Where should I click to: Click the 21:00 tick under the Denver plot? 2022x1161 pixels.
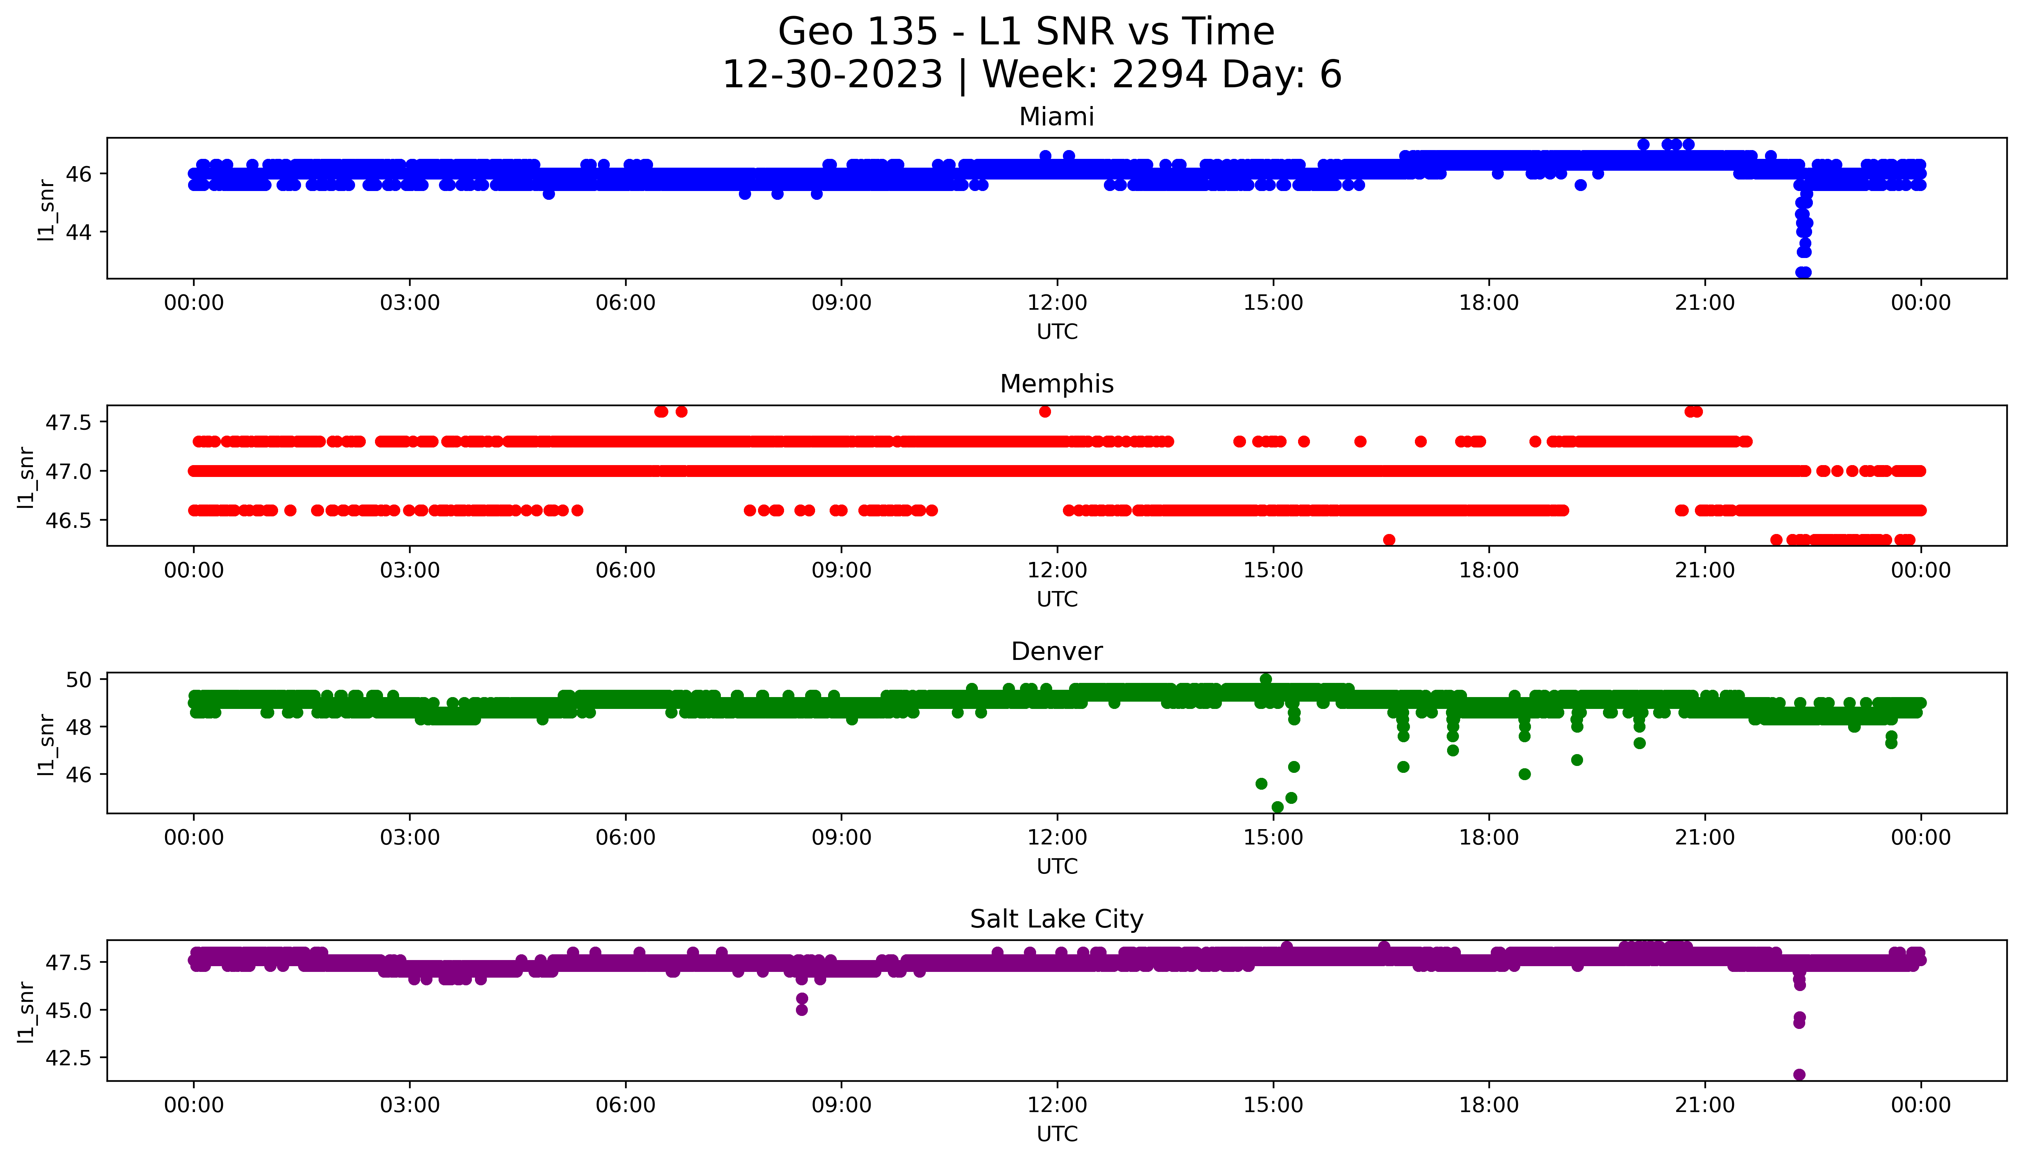coord(1705,837)
